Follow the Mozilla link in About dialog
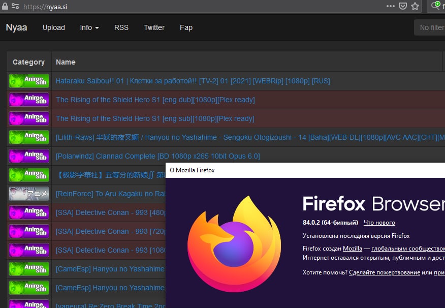This screenshot has height=308, width=445. [353, 249]
